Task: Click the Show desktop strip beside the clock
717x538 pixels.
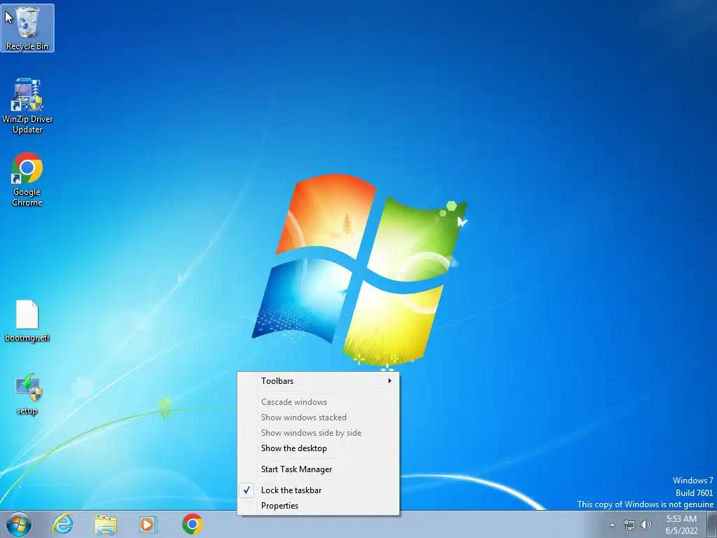Action: [x=711, y=525]
